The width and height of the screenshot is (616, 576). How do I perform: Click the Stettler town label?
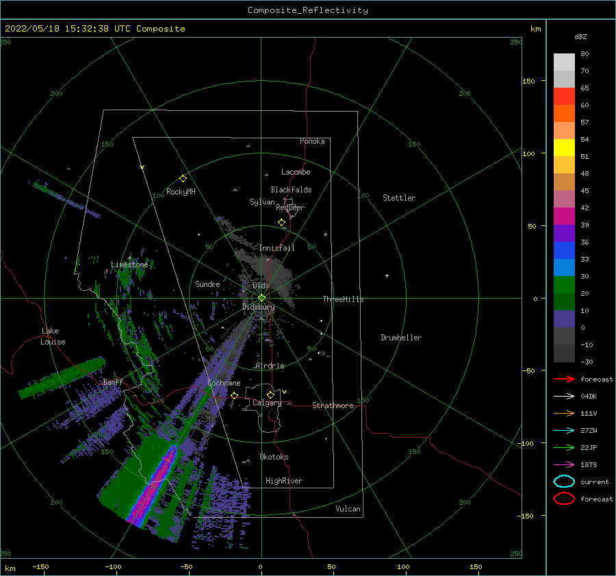point(399,198)
